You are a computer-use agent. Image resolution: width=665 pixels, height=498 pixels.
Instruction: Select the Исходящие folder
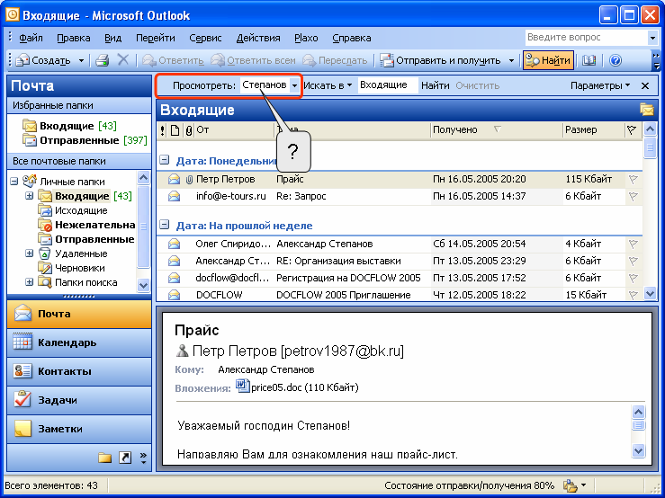pyautogui.click(x=73, y=210)
